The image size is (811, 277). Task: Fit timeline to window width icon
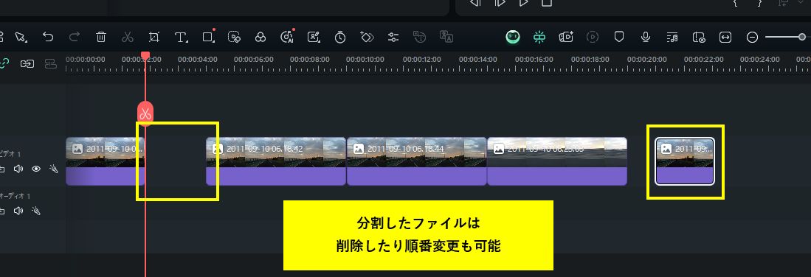pos(725,37)
